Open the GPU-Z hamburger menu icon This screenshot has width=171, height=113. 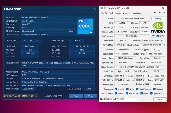click(164, 13)
